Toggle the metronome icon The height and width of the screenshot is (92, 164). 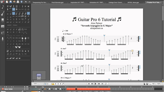[x=144, y=84]
